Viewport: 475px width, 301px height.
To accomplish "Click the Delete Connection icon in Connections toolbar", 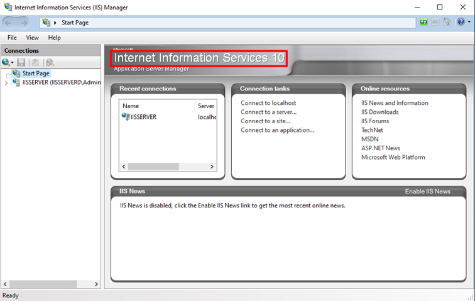I will (x=50, y=62).
